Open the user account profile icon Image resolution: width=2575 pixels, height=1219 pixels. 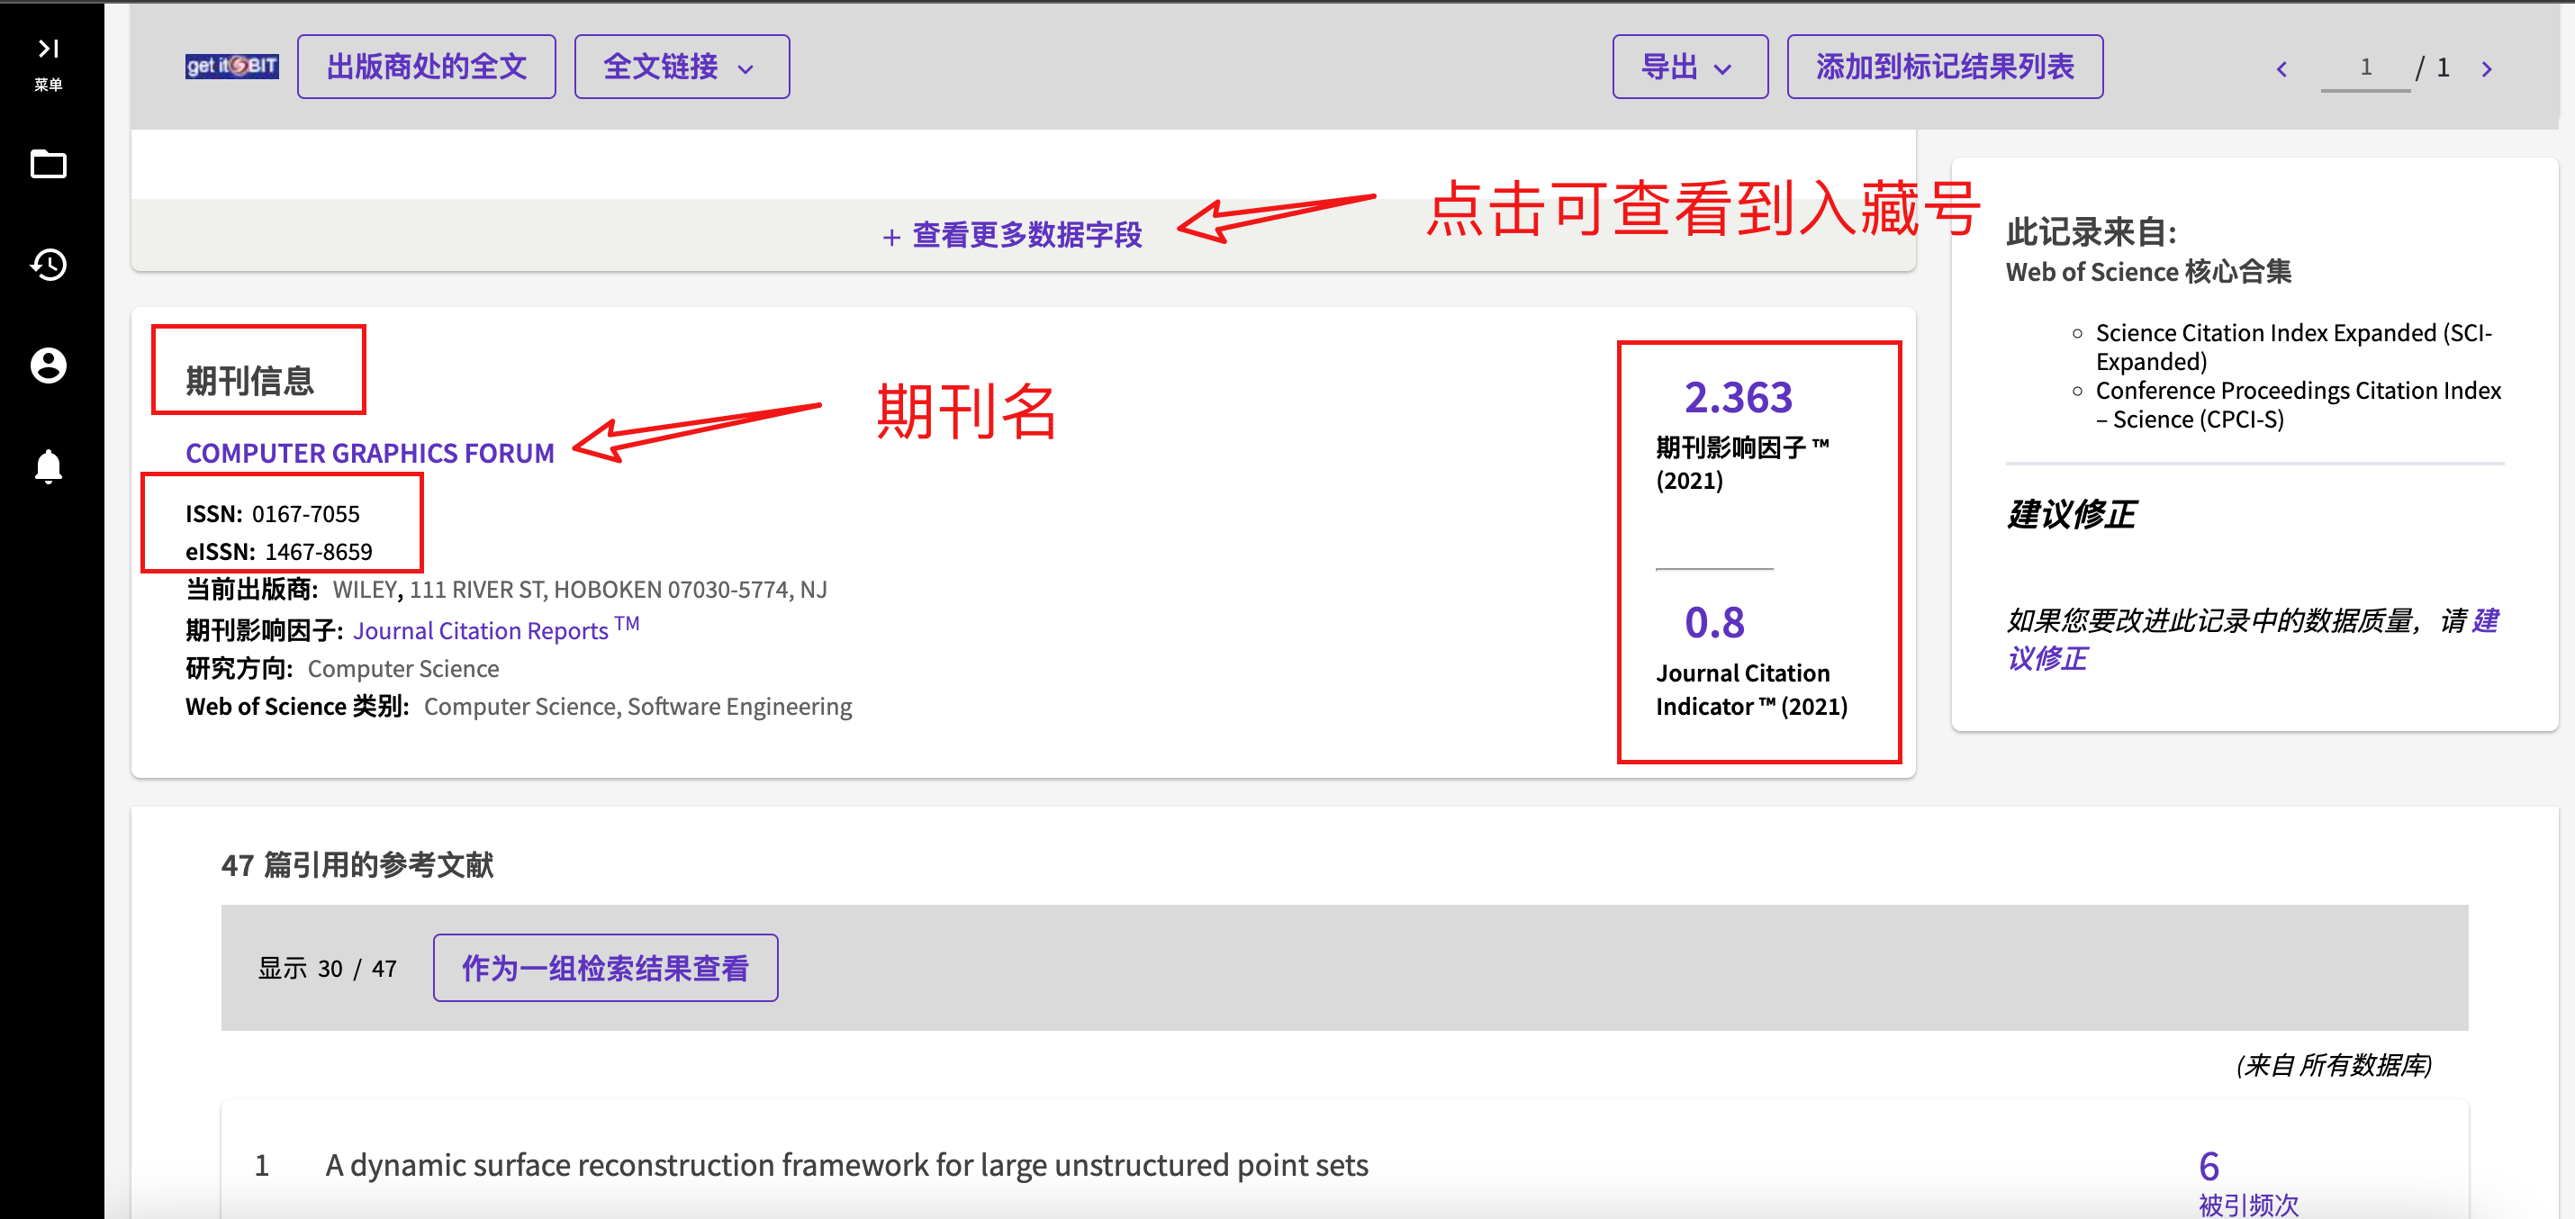coord(48,365)
